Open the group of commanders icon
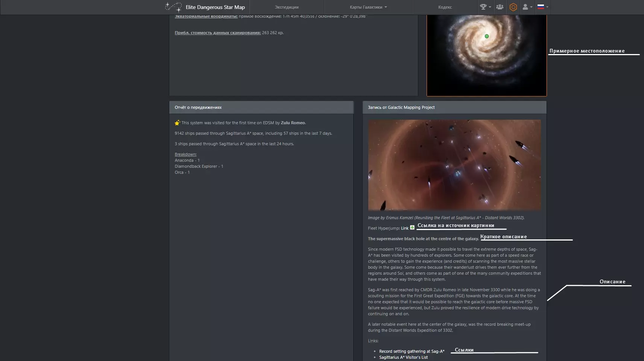Image resolution: width=644 pixels, height=361 pixels. (500, 7)
